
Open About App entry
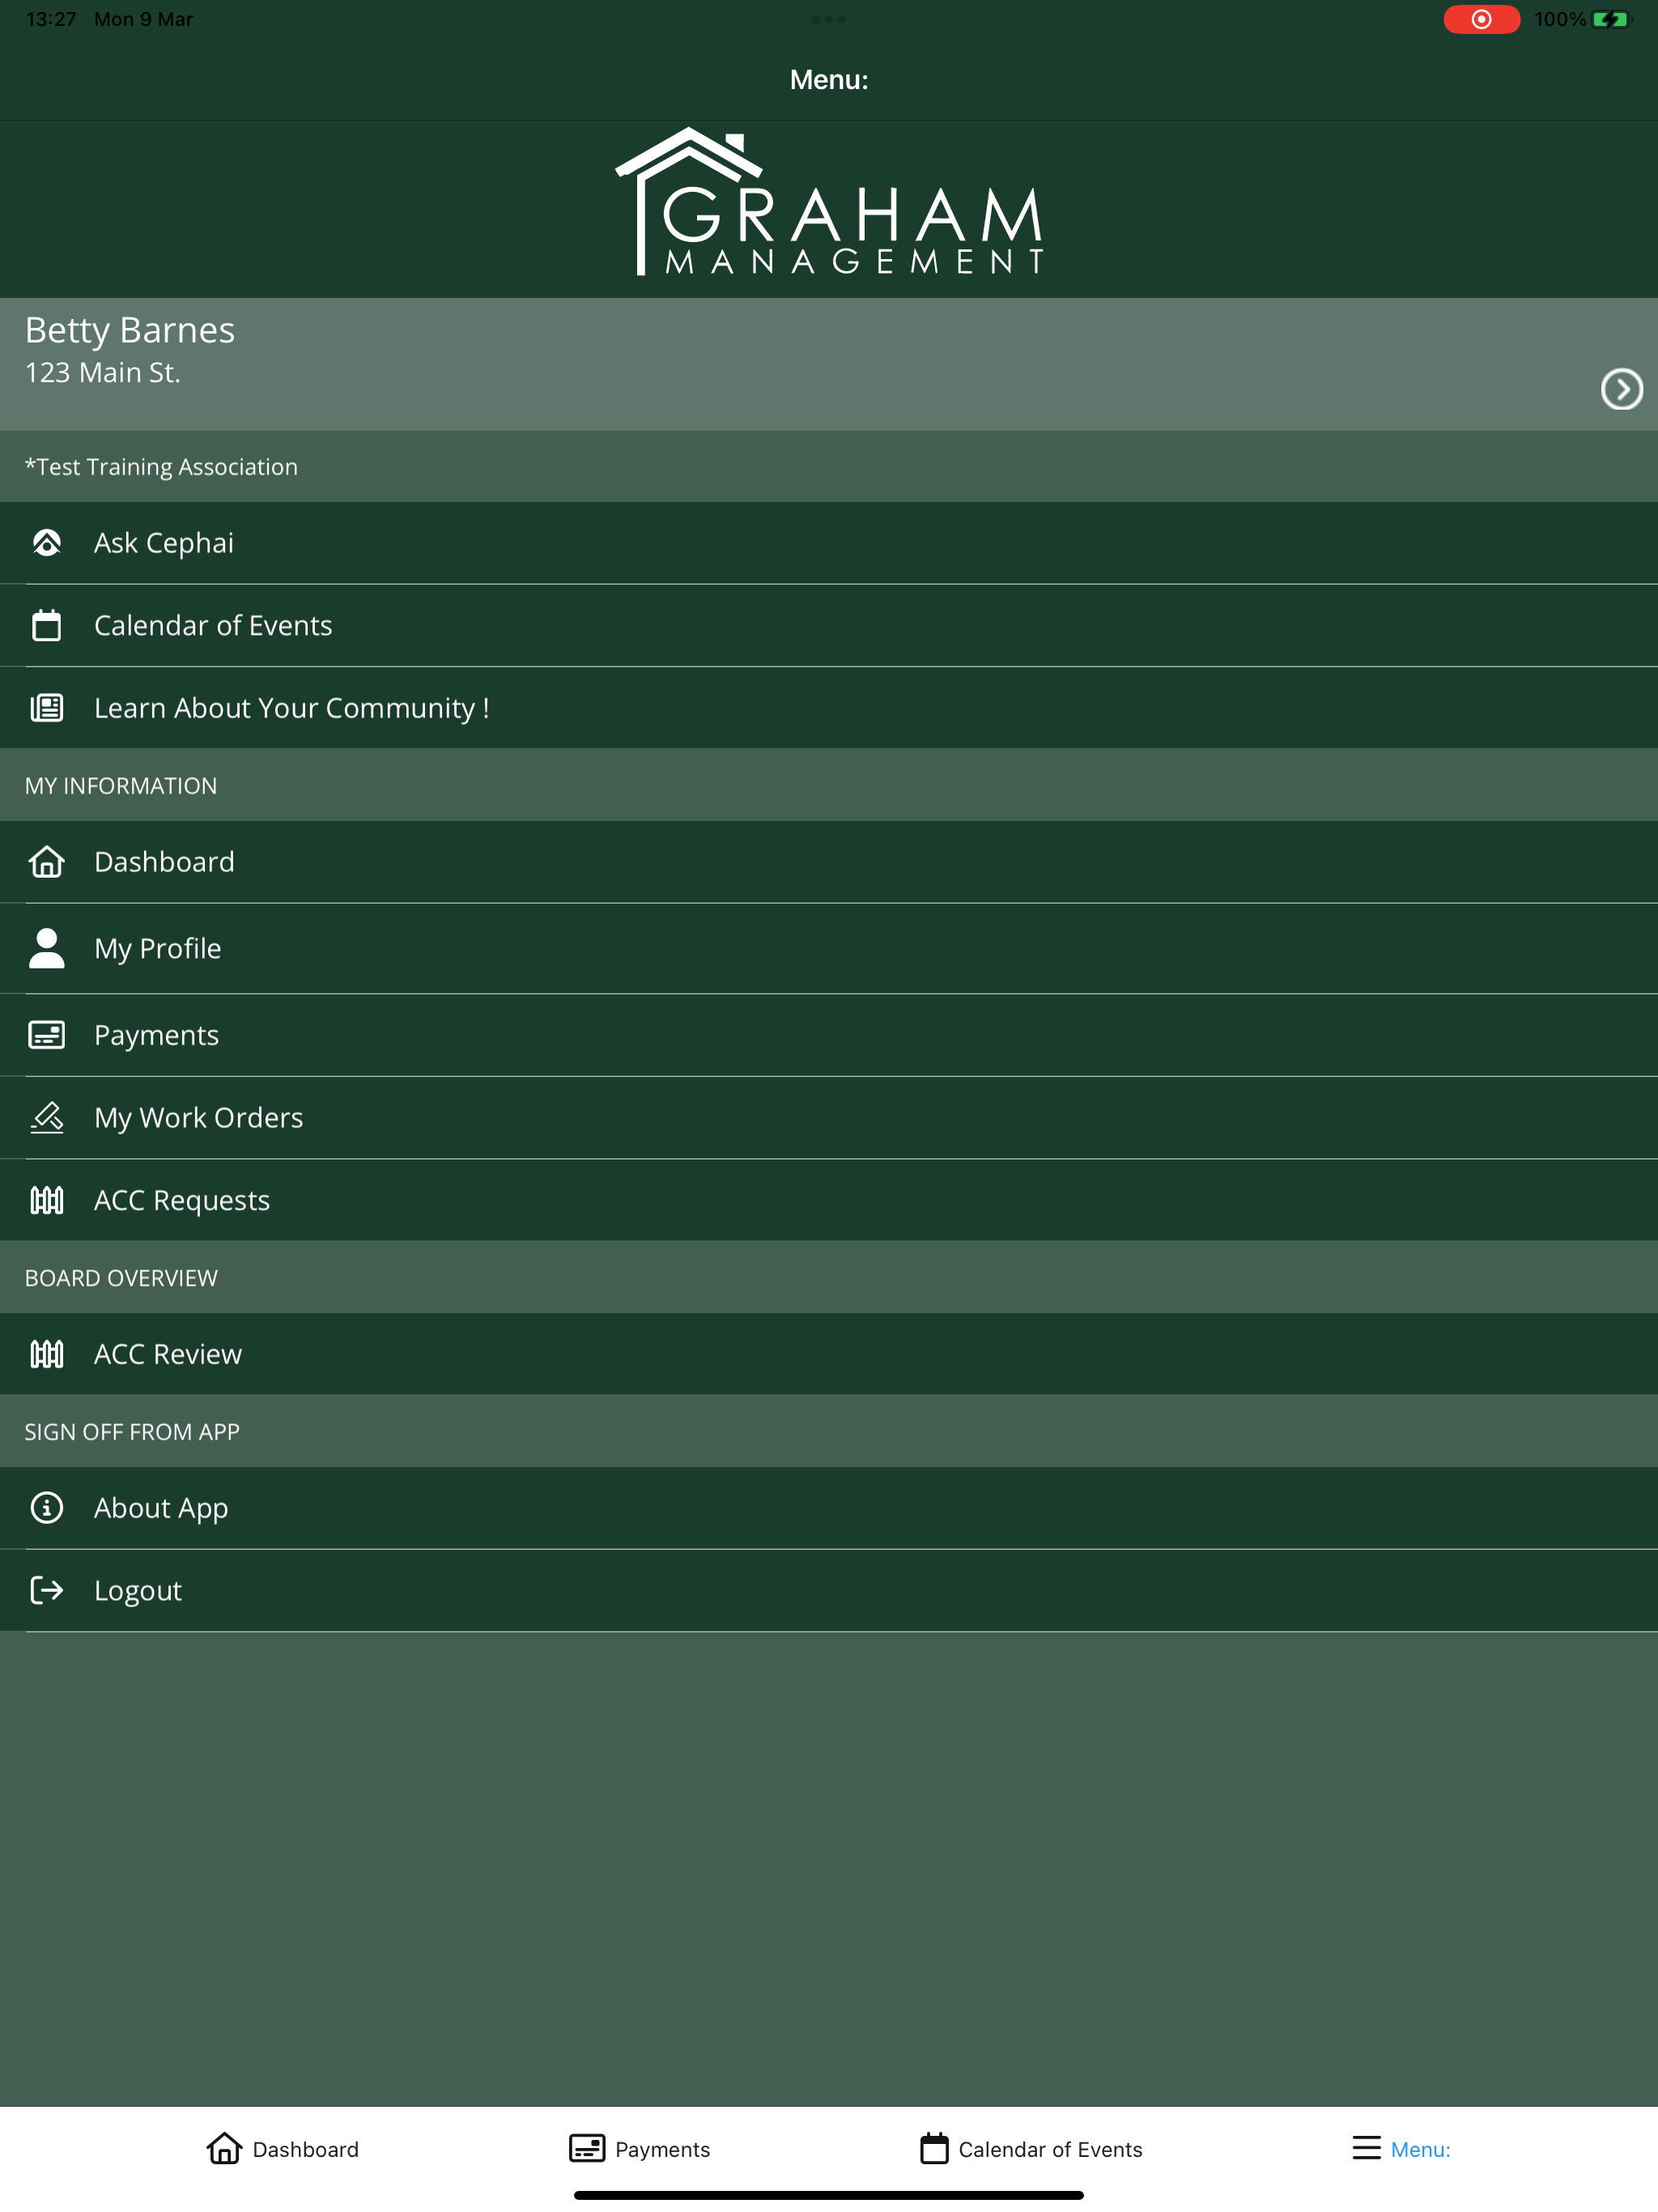[x=829, y=1507]
